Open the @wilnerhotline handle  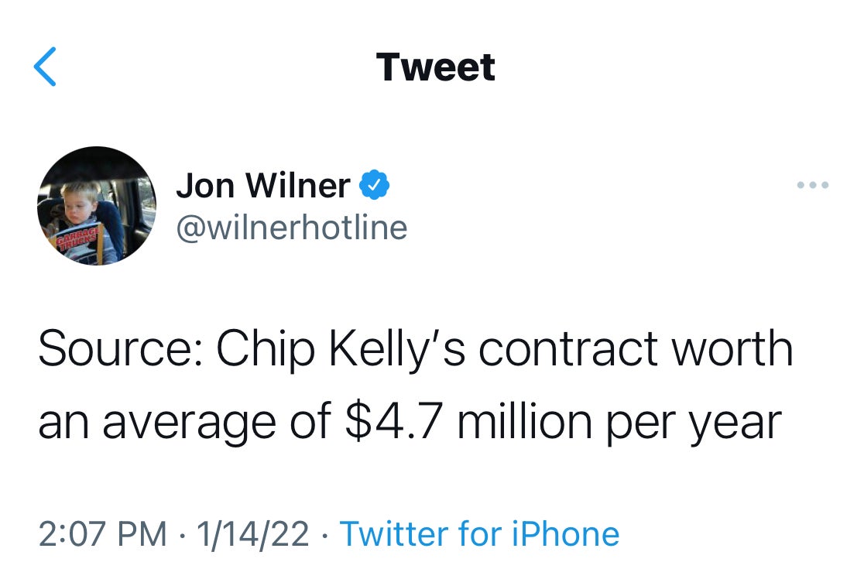(x=291, y=228)
